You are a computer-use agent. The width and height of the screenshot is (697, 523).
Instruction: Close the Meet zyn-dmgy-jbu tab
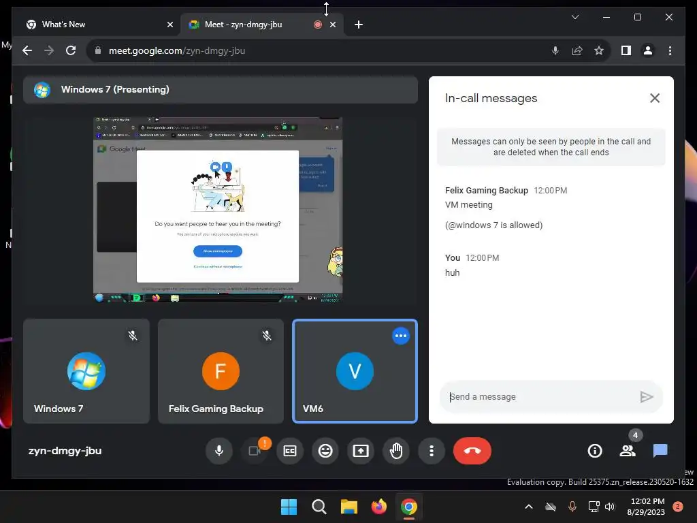coord(332,25)
